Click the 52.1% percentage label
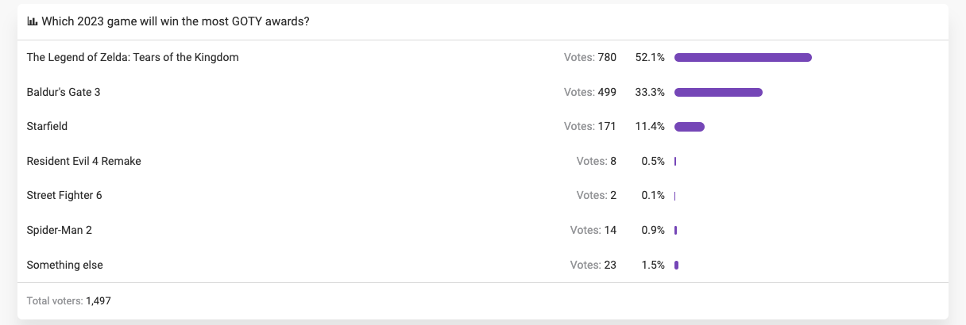966x325 pixels. coord(650,57)
